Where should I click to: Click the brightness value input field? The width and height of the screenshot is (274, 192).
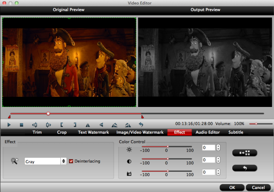tap(209, 147)
